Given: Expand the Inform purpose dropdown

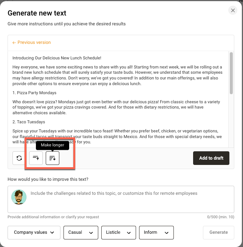Looking at the screenshot, I should coord(156,232).
